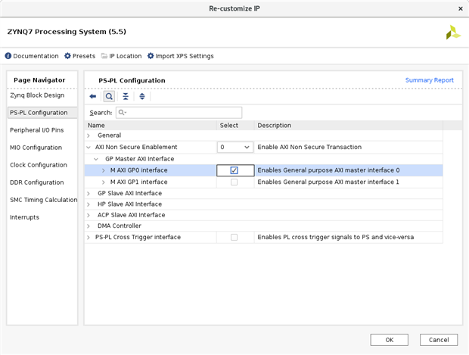469x355 pixels.
Task: Open Presets via the gear icon
Action: pos(68,56)
